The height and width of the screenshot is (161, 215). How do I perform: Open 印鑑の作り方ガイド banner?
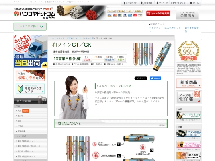(30, 89)
